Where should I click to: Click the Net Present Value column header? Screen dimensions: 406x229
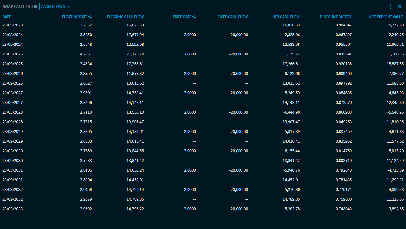click(386, 17)
